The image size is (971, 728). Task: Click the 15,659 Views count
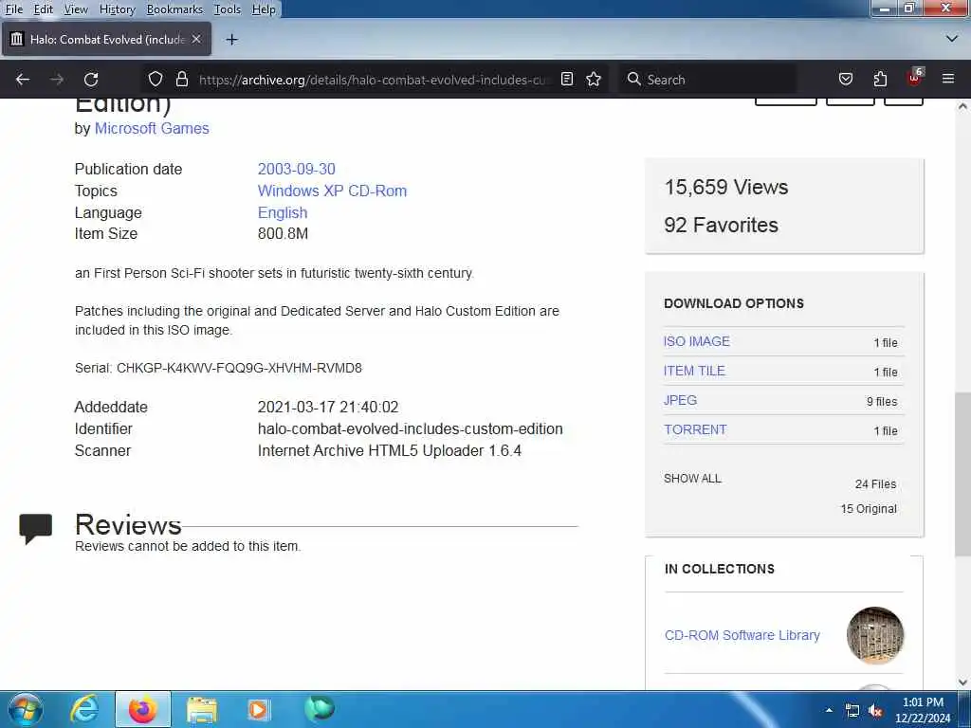(725, 187)
